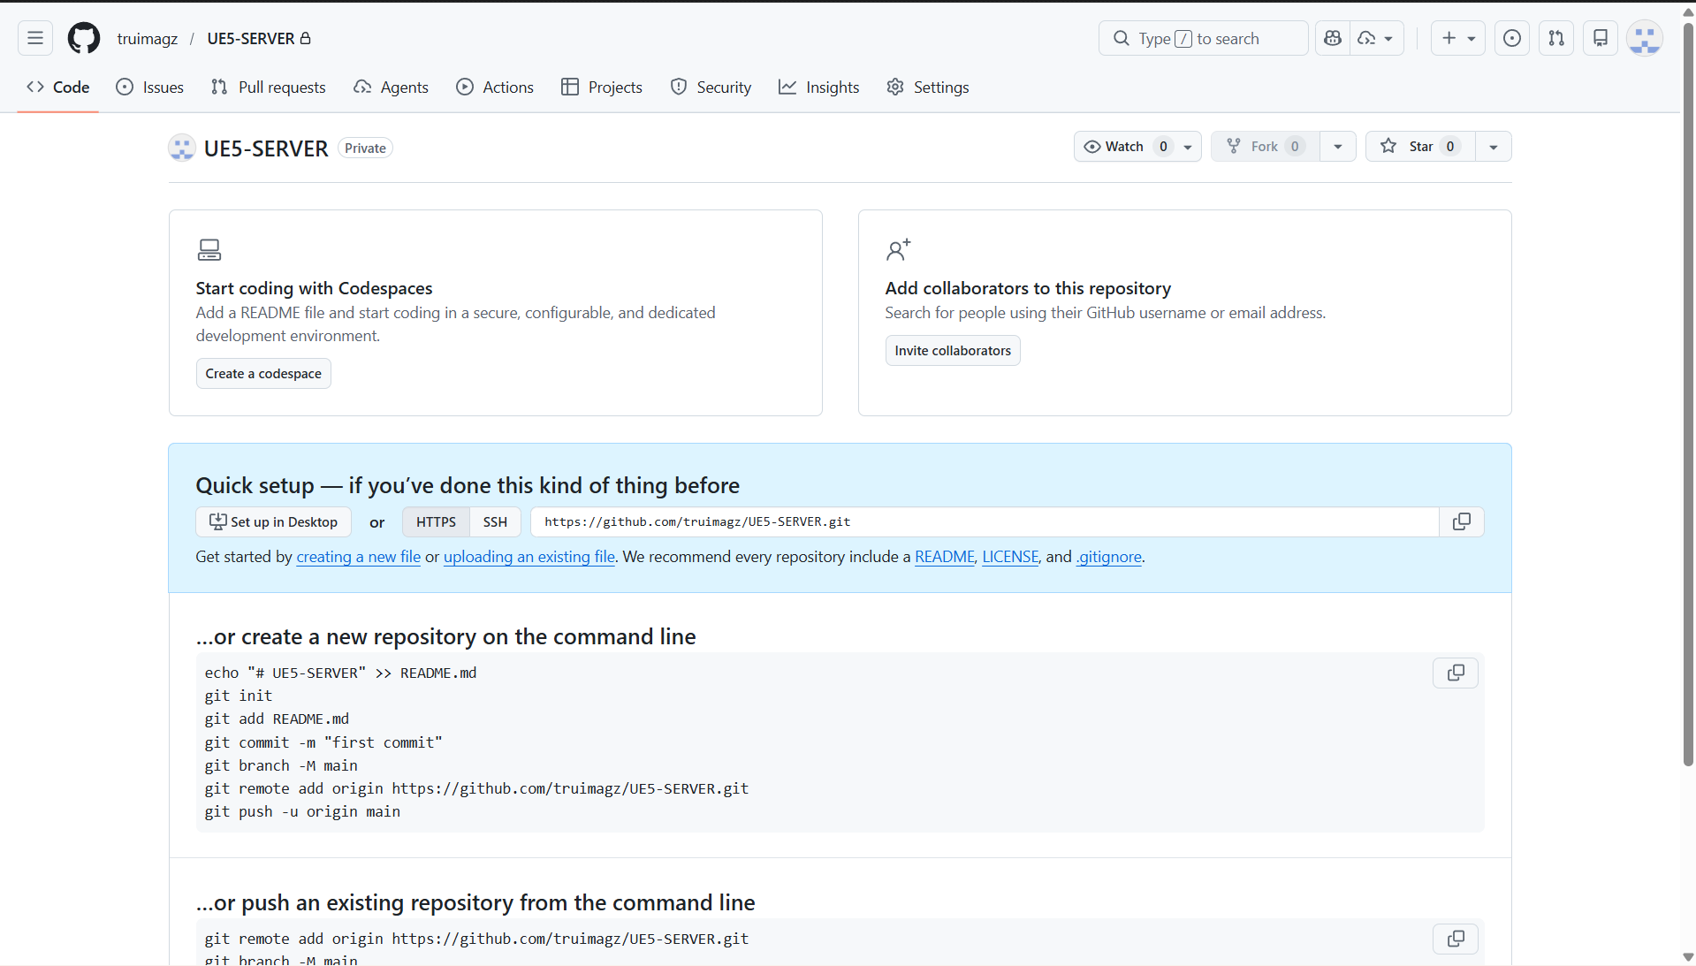Viewport: 1696px width, 966px height.
Task: Open the hamburger navigation menu
Action: click(35, 38)
